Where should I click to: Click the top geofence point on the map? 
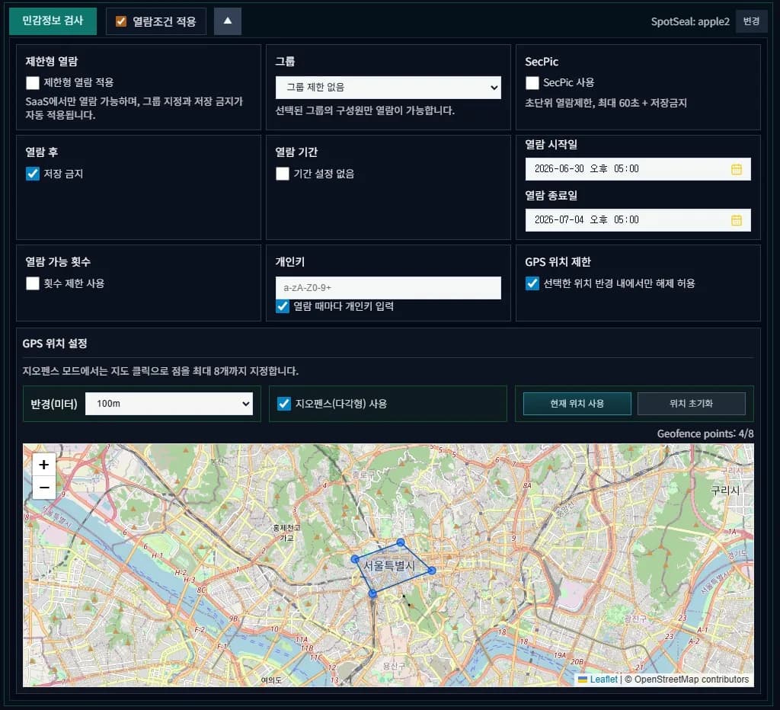401,542
